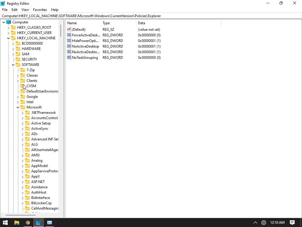302x227 pixels.
Task: Open the Help menu
Action: (x=55, y=10)
